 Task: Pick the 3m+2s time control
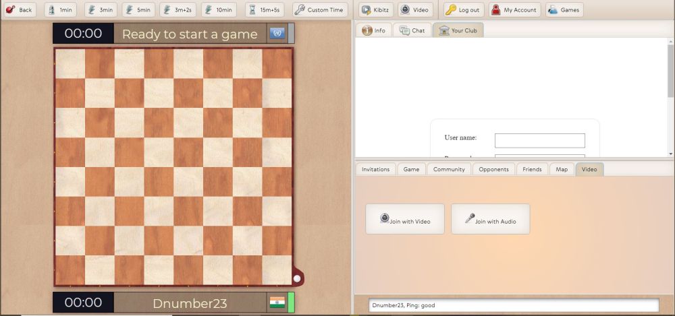(178, 10)
